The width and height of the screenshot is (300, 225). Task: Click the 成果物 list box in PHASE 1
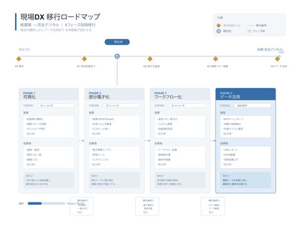pos(49,157)
